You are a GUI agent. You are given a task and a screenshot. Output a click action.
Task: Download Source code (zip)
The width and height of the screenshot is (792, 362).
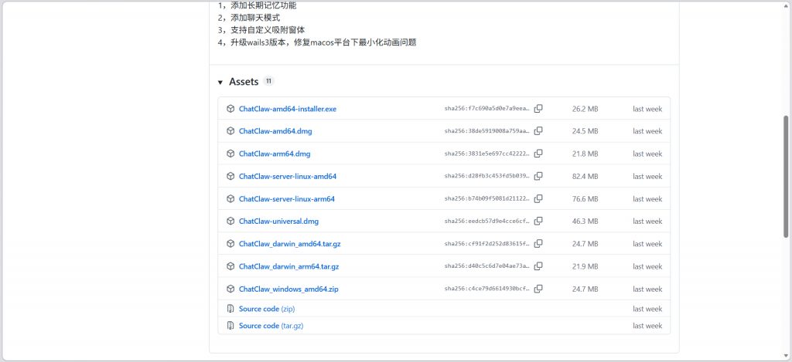(x=267, y=309)
